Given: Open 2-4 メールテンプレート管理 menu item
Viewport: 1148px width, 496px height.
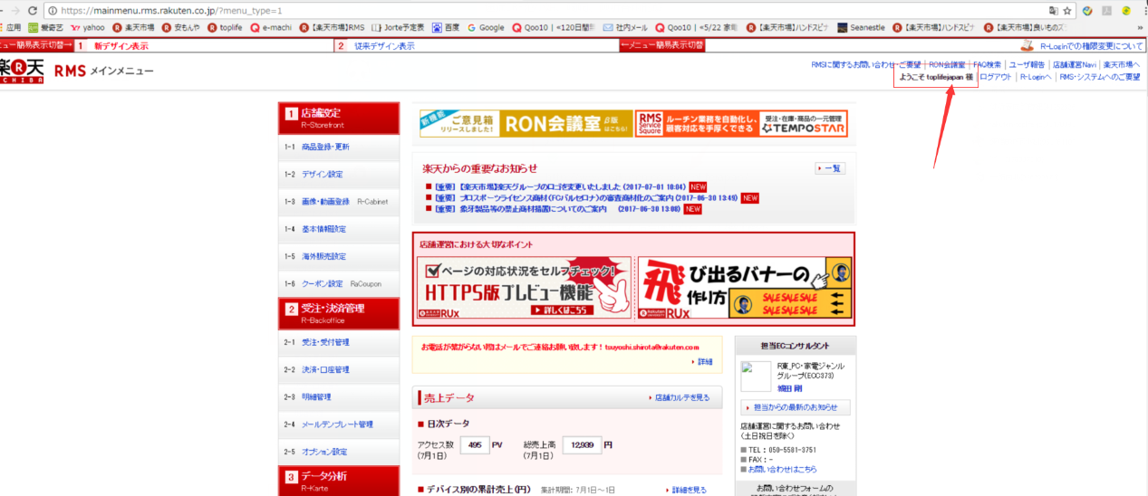Looking at the screenshot, I should click(336, 424).
